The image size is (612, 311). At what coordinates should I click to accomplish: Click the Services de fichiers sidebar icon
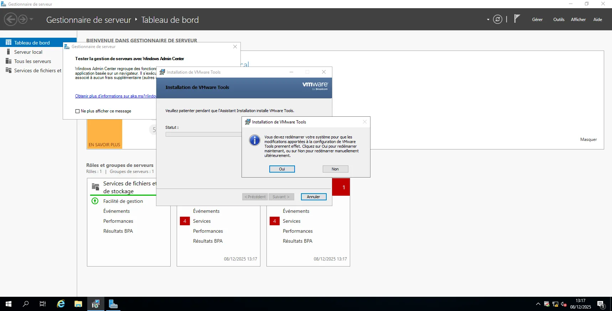pyautogui.click(x=9, y=70)
